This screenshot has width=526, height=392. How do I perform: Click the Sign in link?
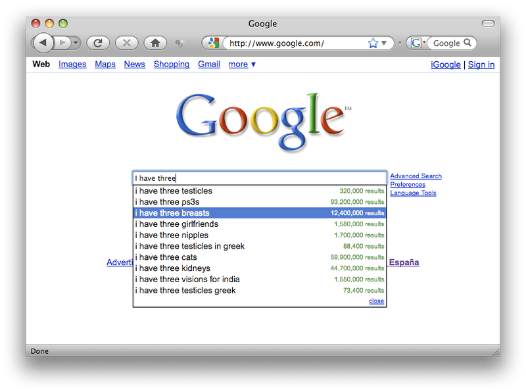(481, 64)
